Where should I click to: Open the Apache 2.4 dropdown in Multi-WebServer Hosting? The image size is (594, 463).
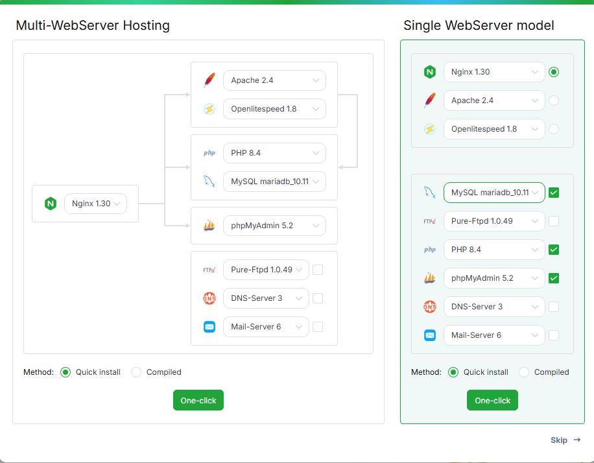(275, 80)
